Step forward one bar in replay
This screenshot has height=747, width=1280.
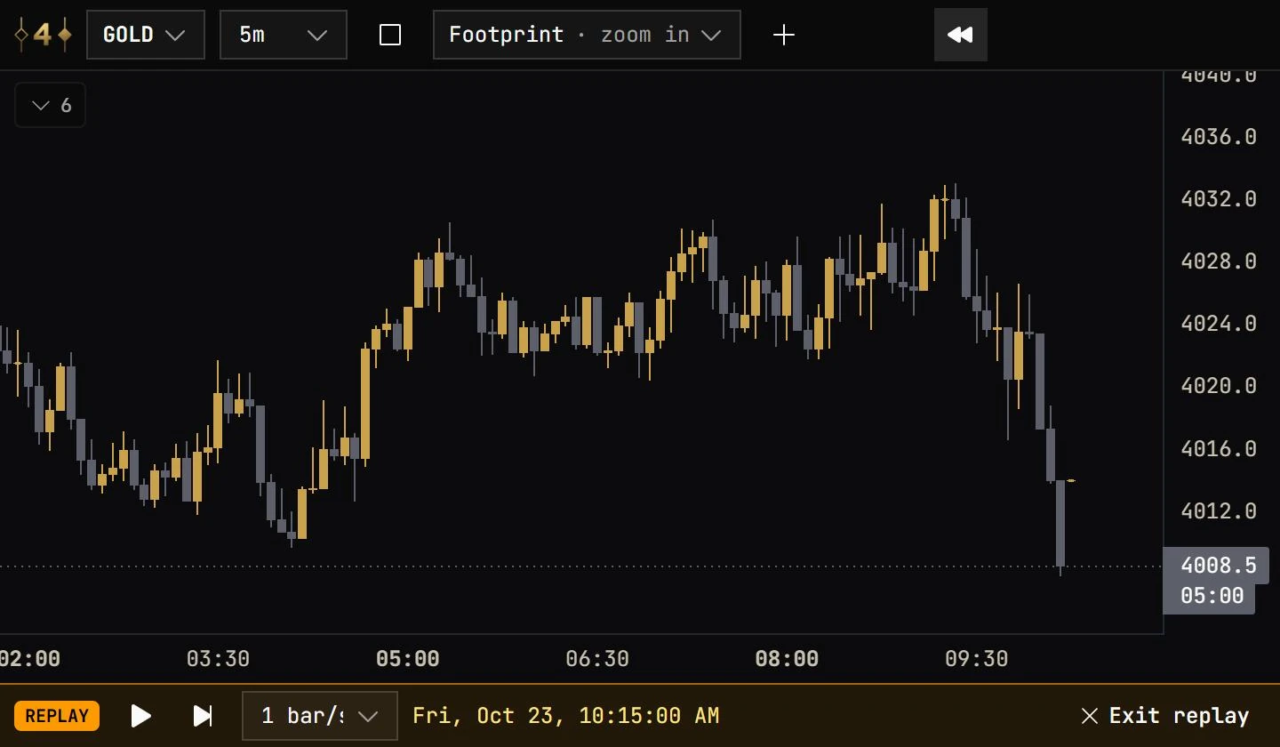(x=204, y=716)
